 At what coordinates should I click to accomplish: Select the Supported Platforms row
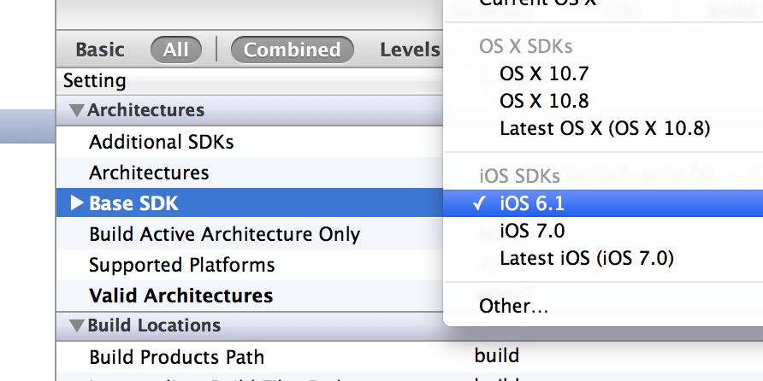click(250, 265)
